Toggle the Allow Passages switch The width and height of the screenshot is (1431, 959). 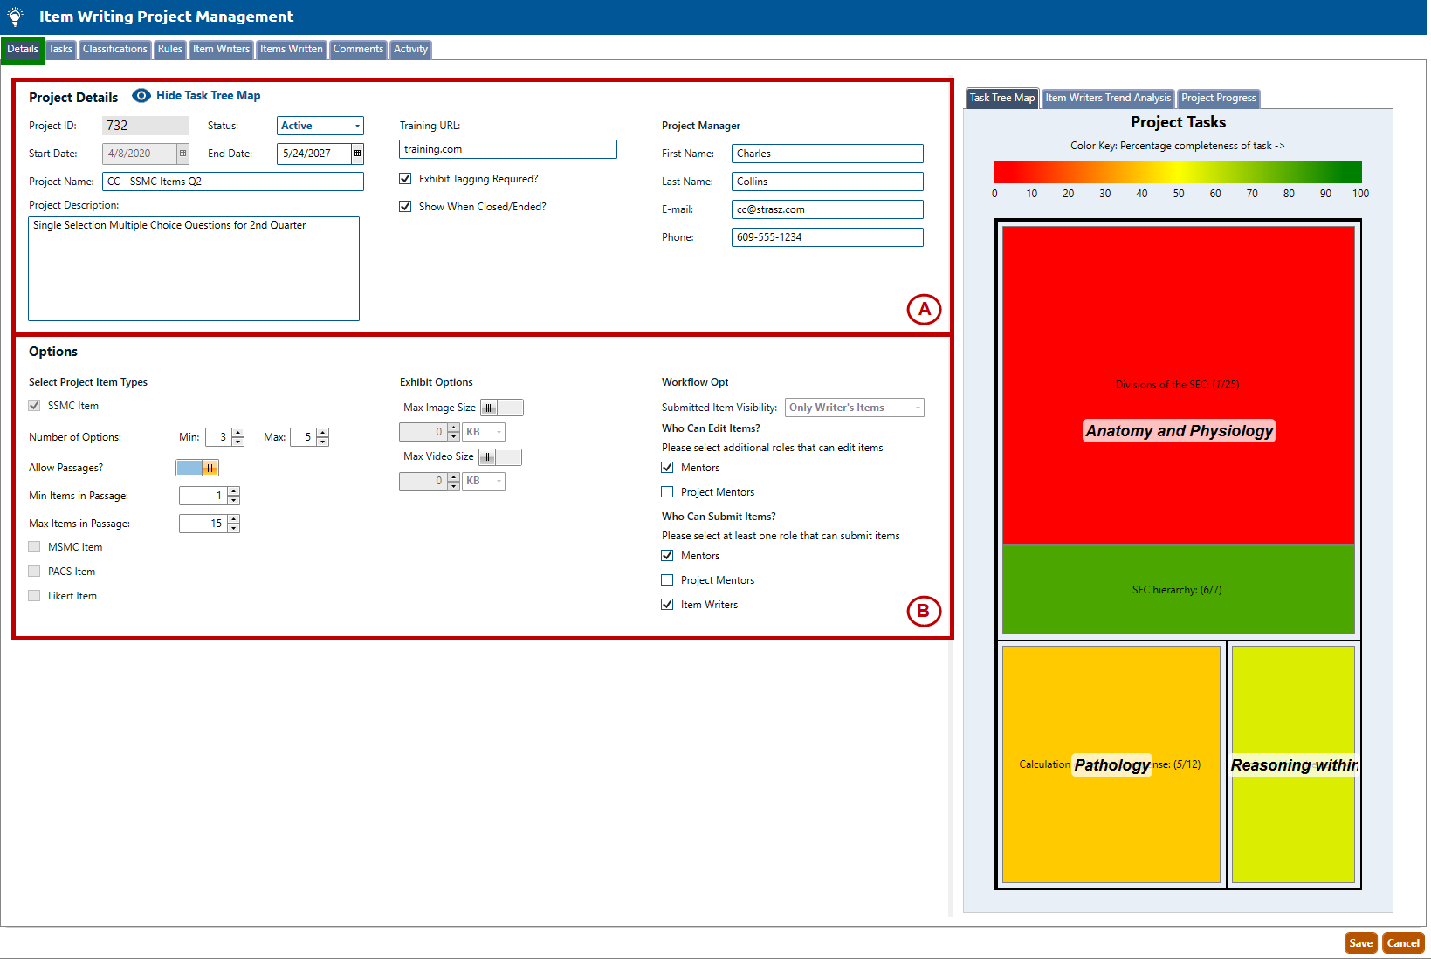tap(197, 468)
